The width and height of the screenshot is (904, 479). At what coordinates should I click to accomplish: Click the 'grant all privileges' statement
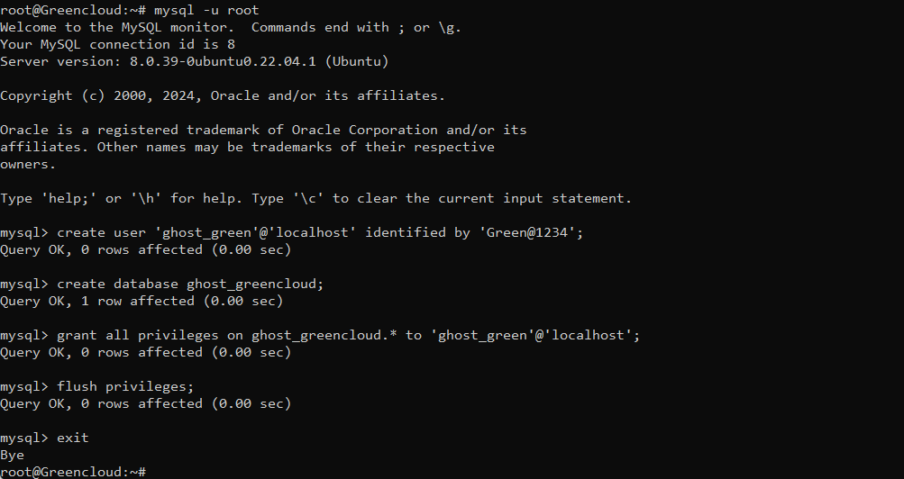tap(348, 335)
